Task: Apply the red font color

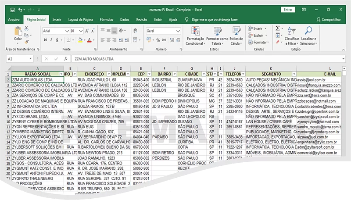Action: (x=90, y=40)
